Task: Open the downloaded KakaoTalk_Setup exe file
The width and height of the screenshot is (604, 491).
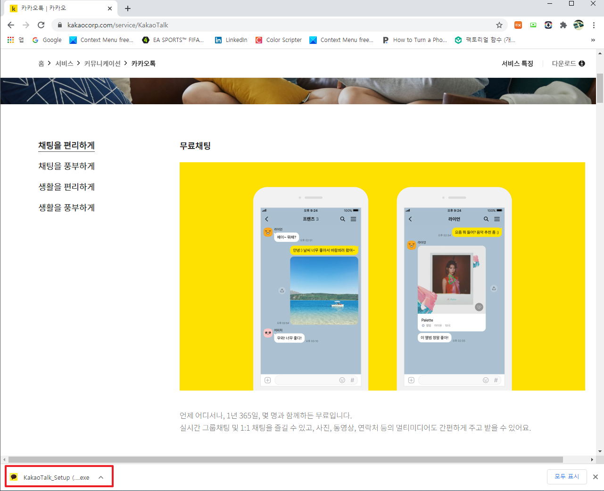Action: click(51, 477)
